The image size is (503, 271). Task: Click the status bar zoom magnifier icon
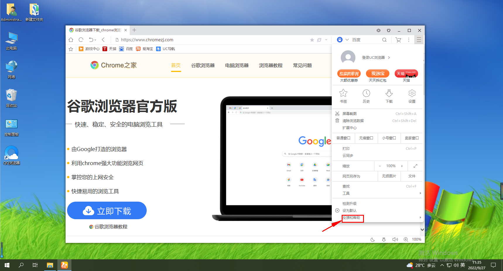pyautogui.click(x=406, y=239)
